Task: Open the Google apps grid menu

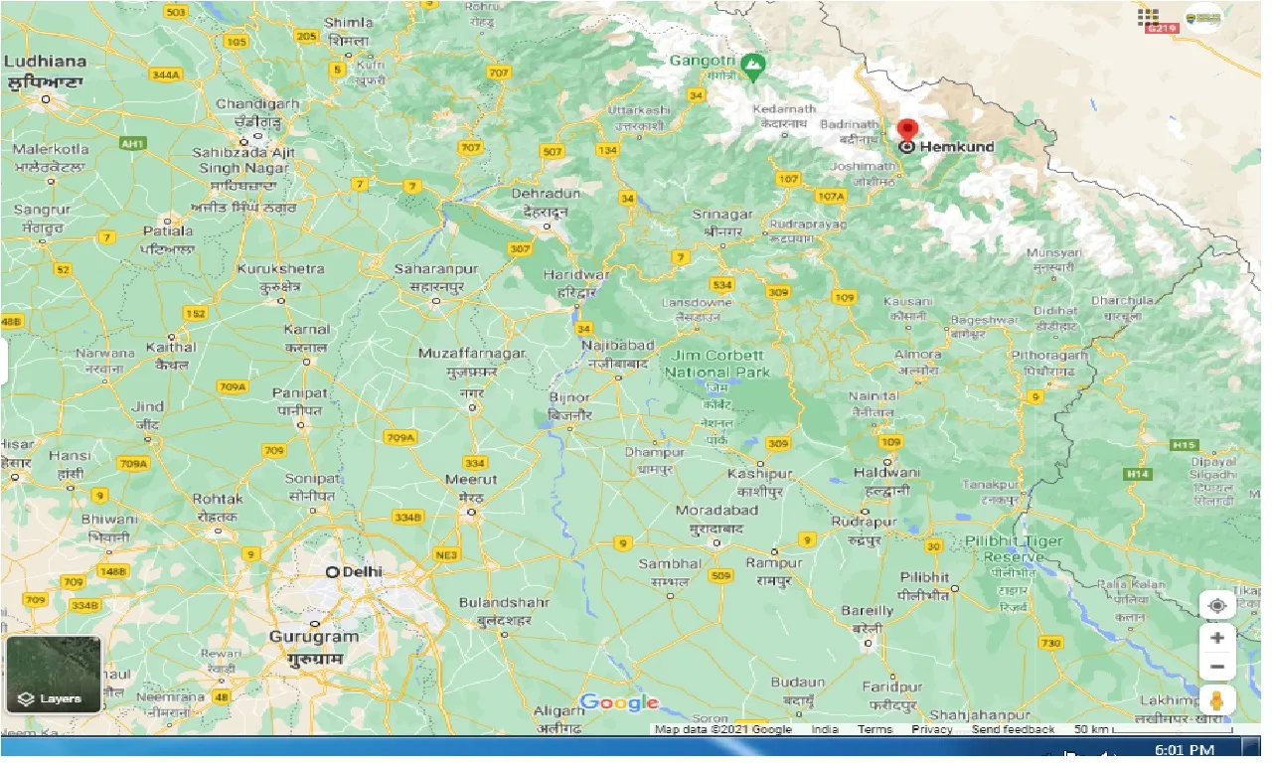Action: pyautogui.click(x=1149, y=17)
